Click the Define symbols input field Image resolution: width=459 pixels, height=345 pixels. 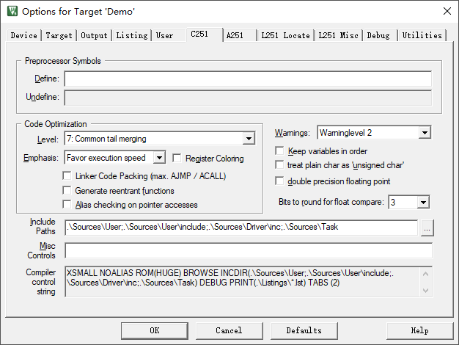tap(247, 79)
